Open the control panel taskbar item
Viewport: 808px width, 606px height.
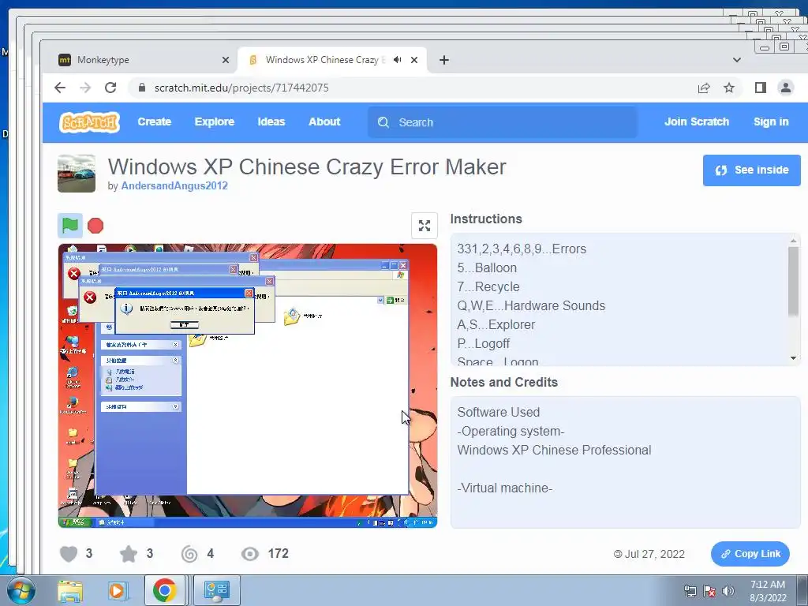point(216,591)
